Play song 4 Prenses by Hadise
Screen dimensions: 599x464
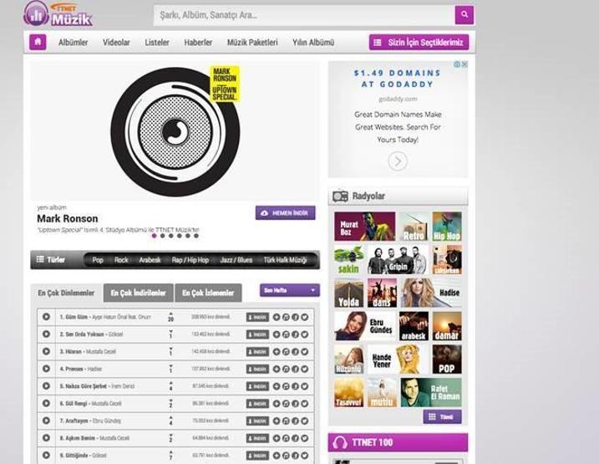pos(46,369)
